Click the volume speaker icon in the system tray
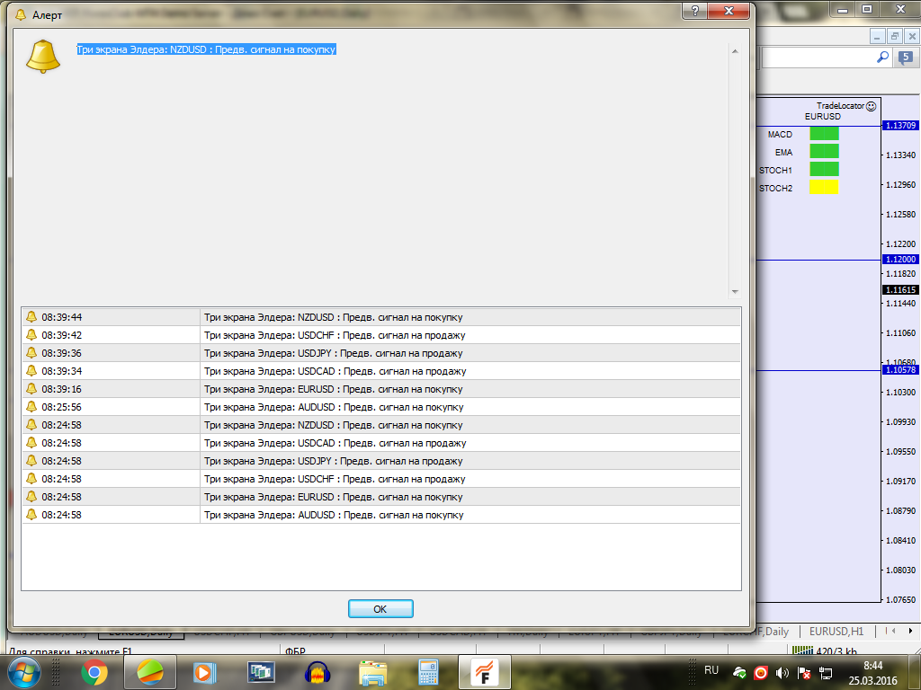The height and width of the screenshot is (690, 921). click(x=782, y=673)
